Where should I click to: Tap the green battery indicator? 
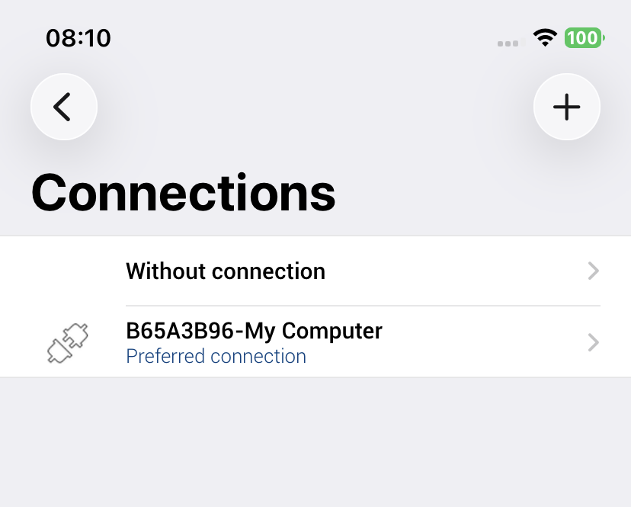coord(584,38)
